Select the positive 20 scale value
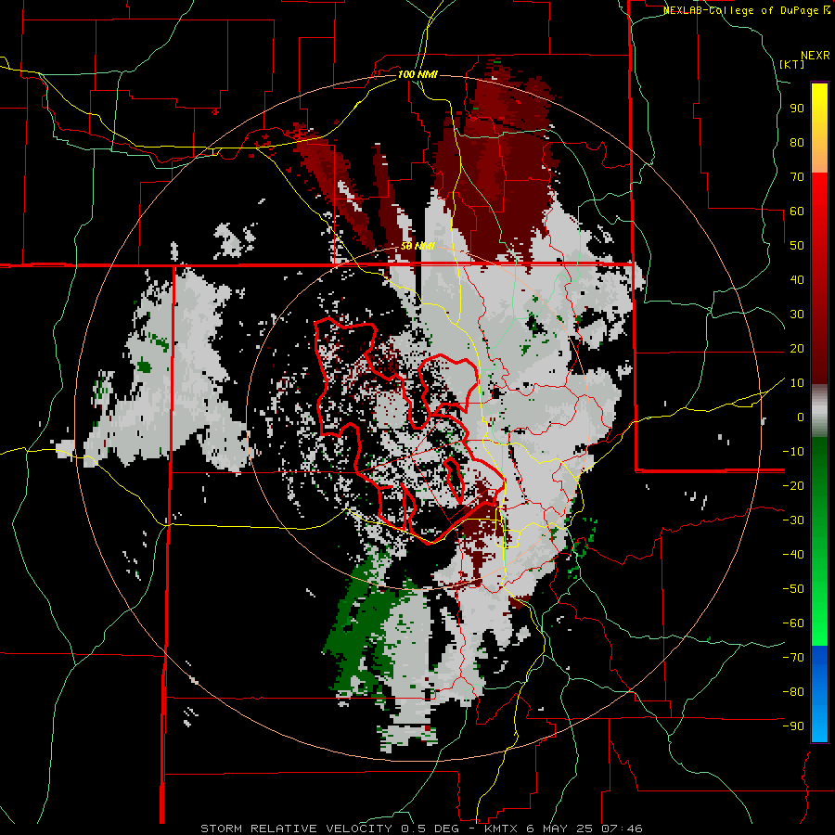 click(x=797, y=348)
